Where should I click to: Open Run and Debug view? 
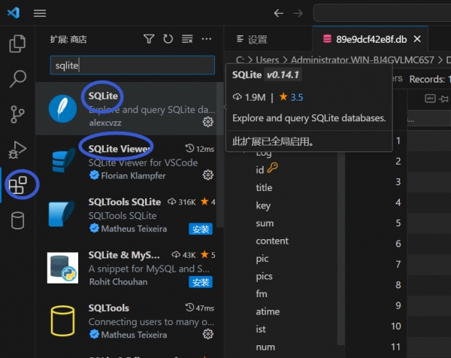[17, 150]
